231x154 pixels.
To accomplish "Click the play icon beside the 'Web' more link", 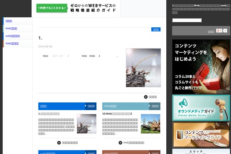I will tap(121, 143).
